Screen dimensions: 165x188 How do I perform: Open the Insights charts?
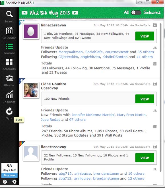click(x=9, y=97)
